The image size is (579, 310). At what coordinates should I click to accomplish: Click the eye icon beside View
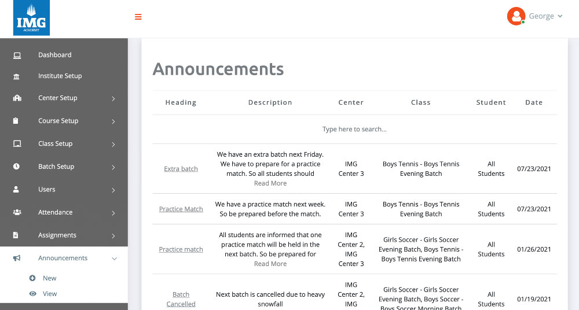click(32, 294)
